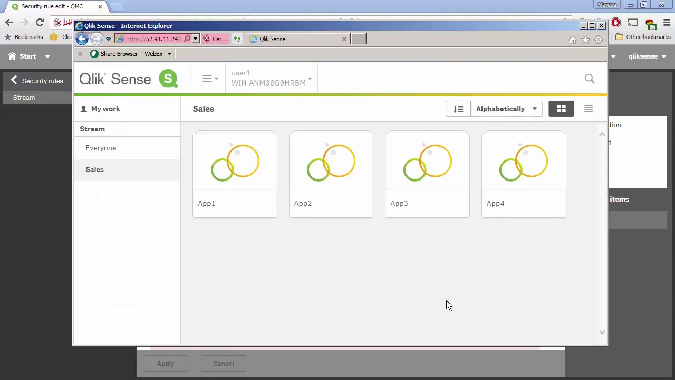
Task: Open the App4 thumbnail
Action: pyautogui.click(x=524, y=175)
